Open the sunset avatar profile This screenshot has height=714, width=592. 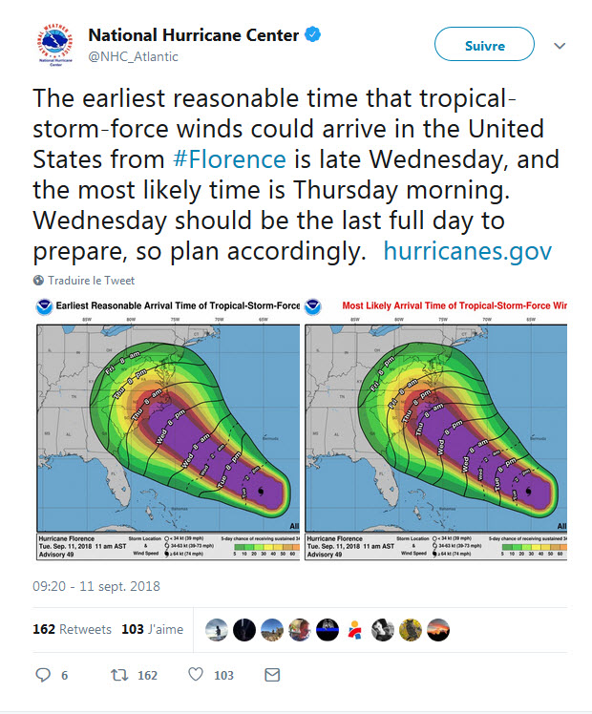[438, 630]
